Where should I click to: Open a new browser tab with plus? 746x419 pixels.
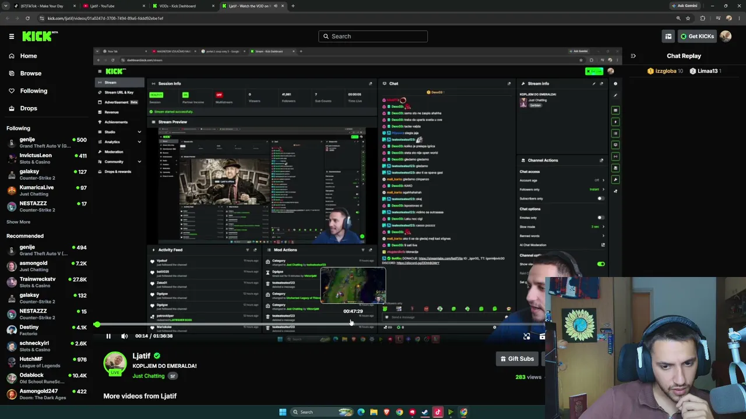click(x=293, y=6)
